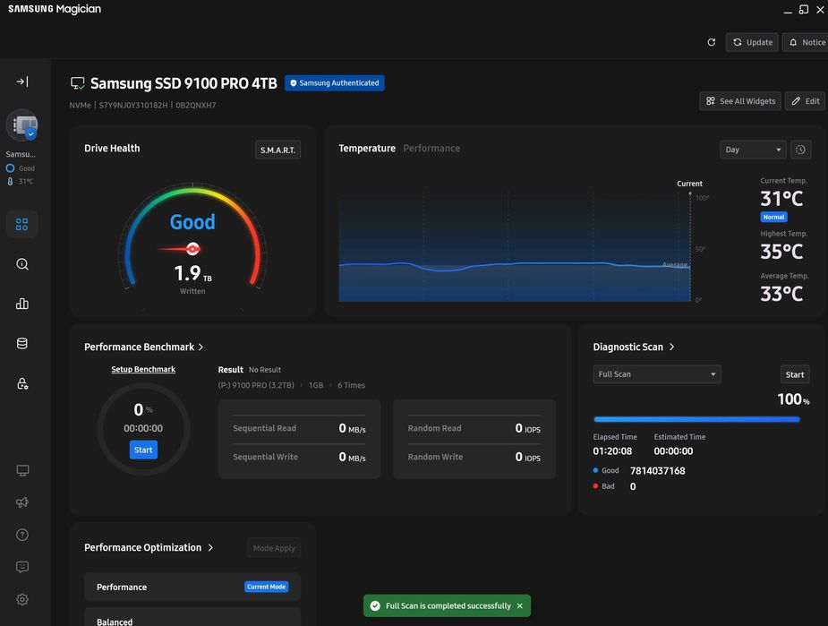Click the Update button
The width and height of the screenshot is (828, 626).
pyautogui.click(x=752, y=42)
